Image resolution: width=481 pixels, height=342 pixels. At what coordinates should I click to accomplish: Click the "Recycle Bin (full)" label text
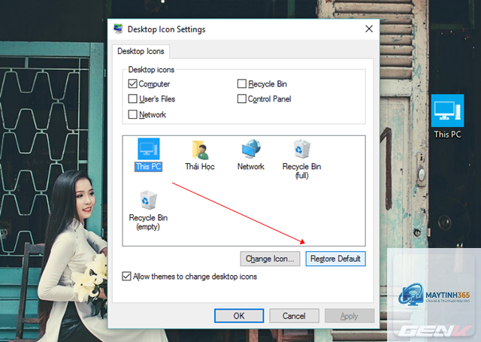[x=301, y=171]
